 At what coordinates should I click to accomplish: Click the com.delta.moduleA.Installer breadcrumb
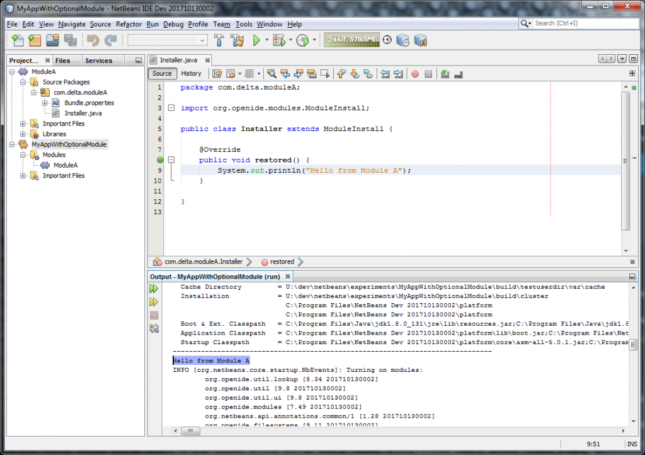(203, 262)
